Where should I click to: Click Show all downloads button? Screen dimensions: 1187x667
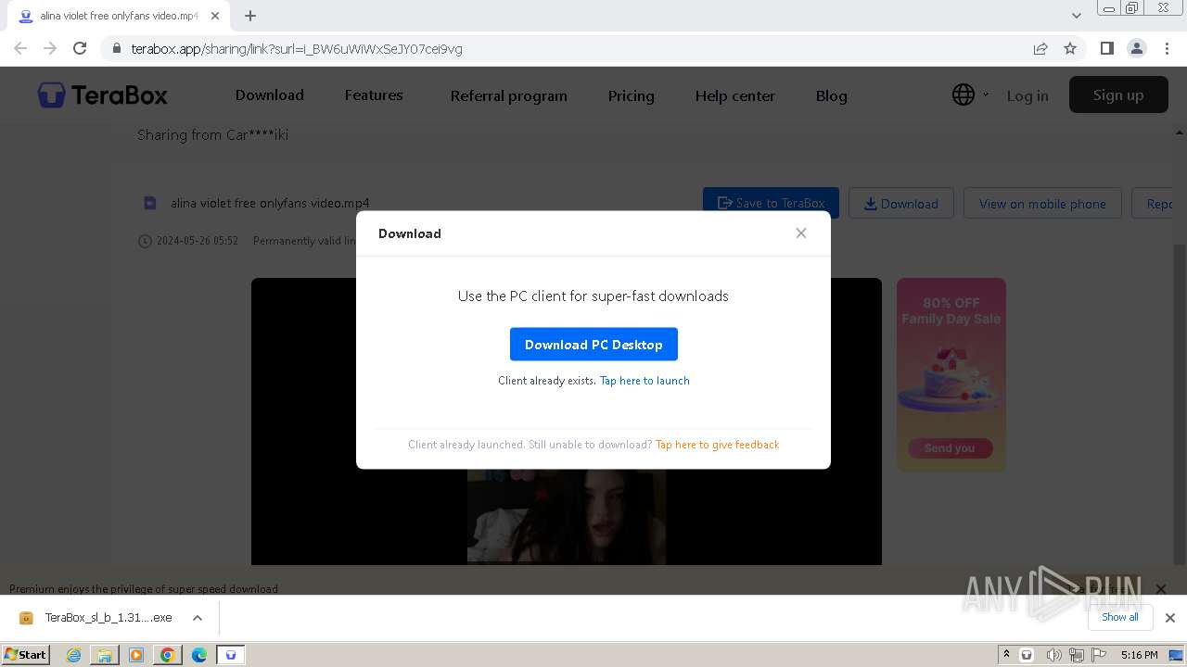click(x=1120, y=617)
